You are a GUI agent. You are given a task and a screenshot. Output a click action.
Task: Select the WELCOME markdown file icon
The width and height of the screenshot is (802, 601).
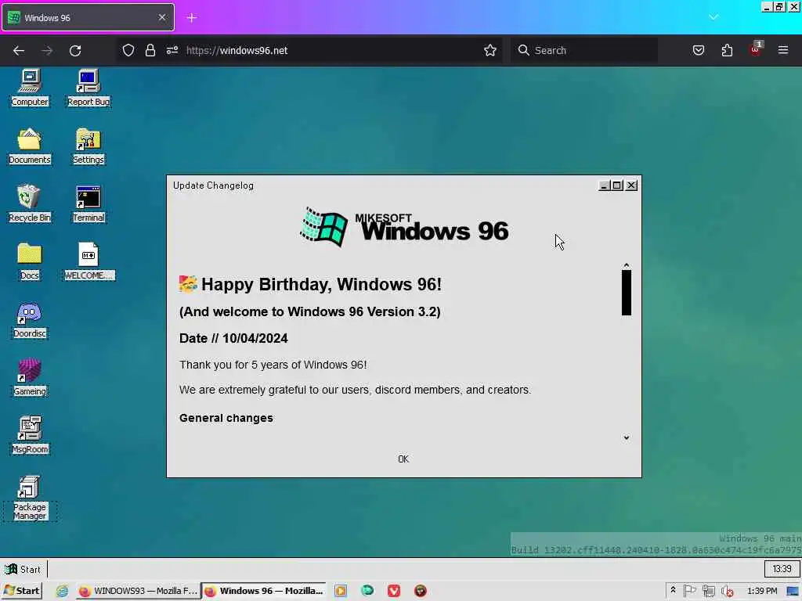[x=89, y=261]
